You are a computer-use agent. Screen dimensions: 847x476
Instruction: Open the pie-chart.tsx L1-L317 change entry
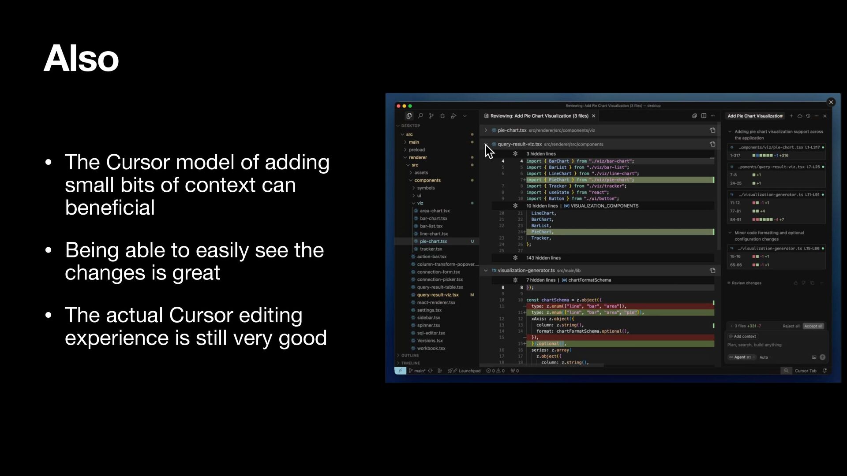[777, 148]
